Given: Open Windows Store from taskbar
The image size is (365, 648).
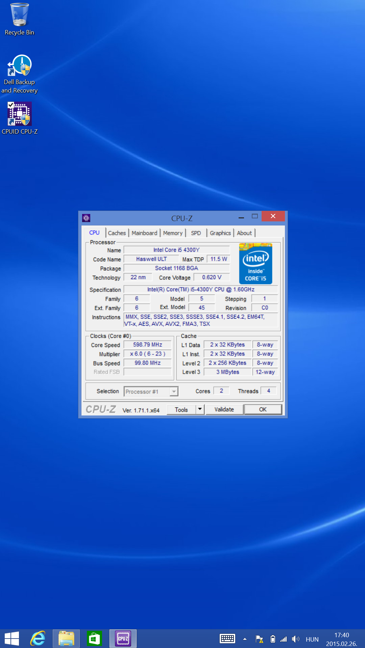Looking at the screenshot, I should click(94, 639).
